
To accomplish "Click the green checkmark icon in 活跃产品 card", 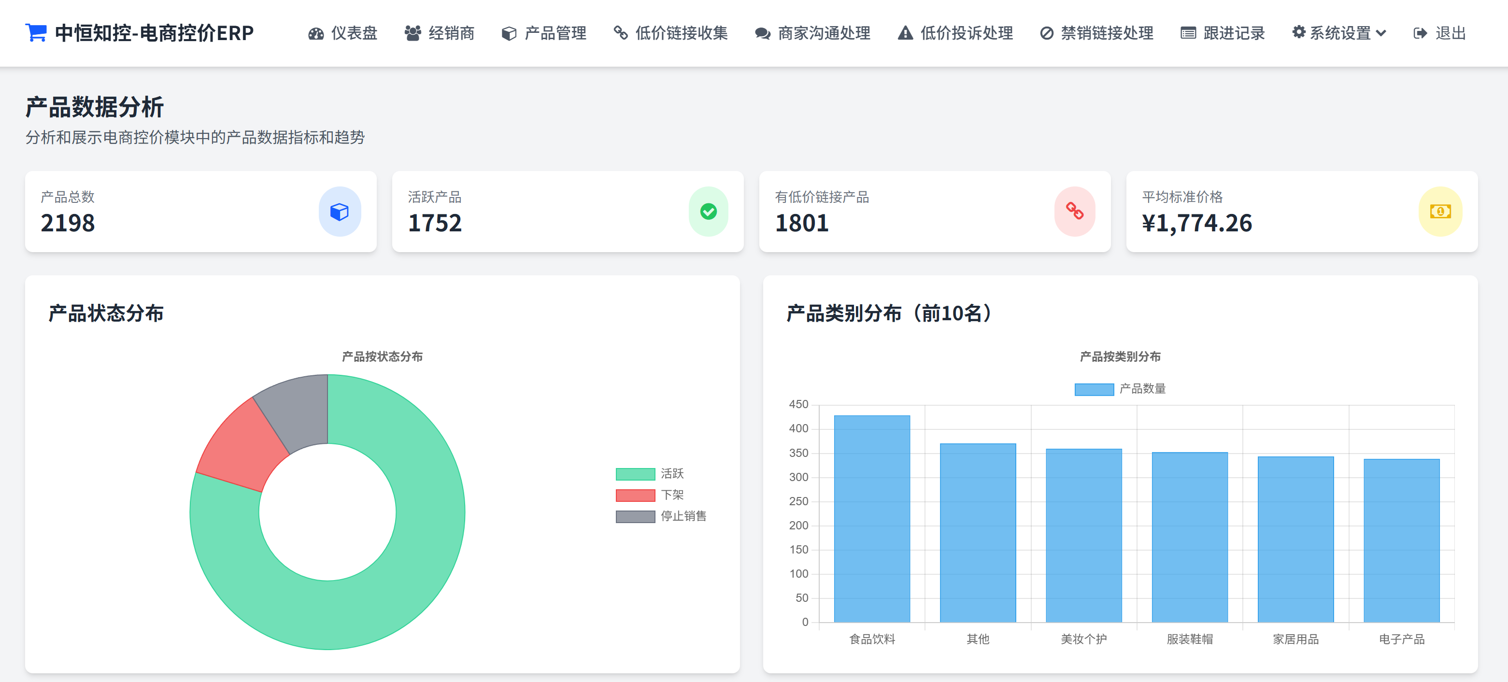I will pos(708,212).
